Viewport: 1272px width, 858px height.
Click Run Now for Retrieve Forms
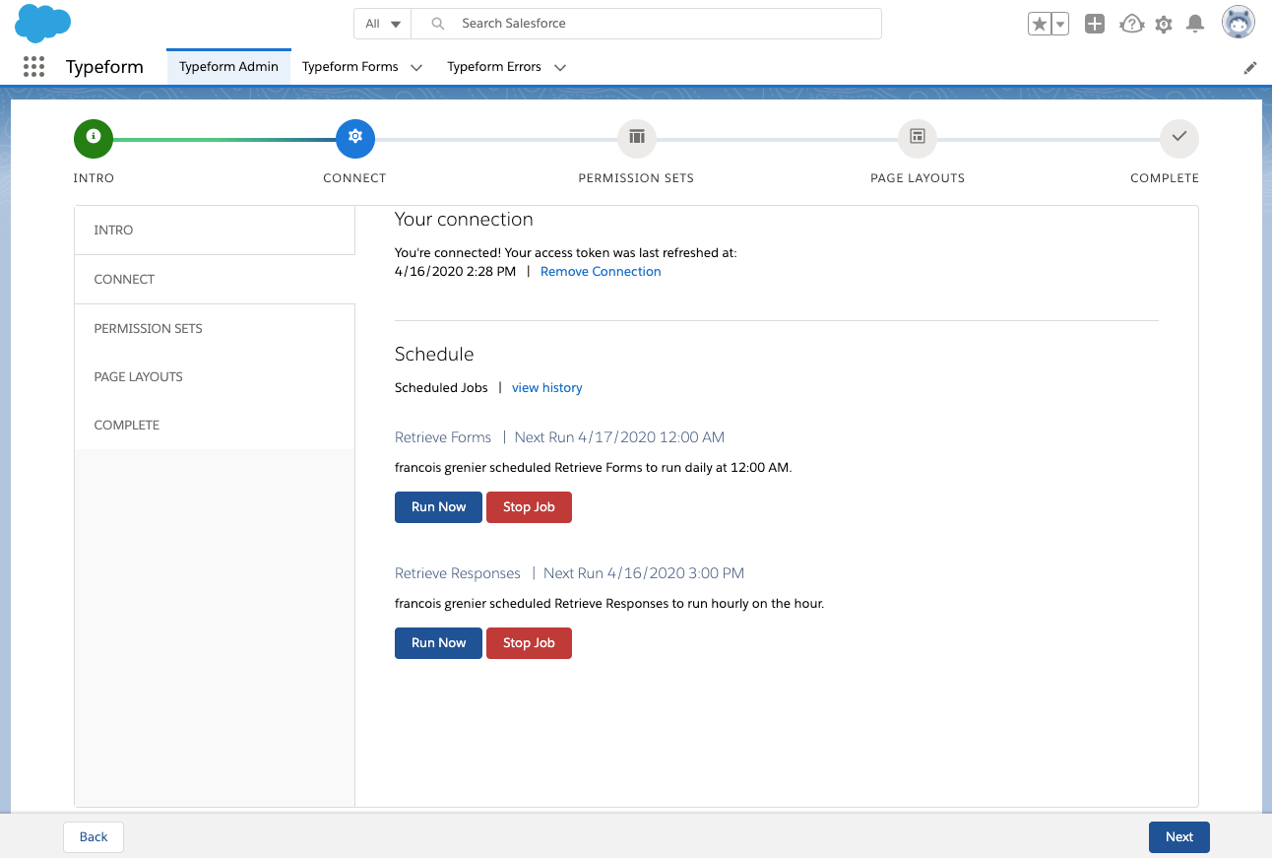point(438,506)
